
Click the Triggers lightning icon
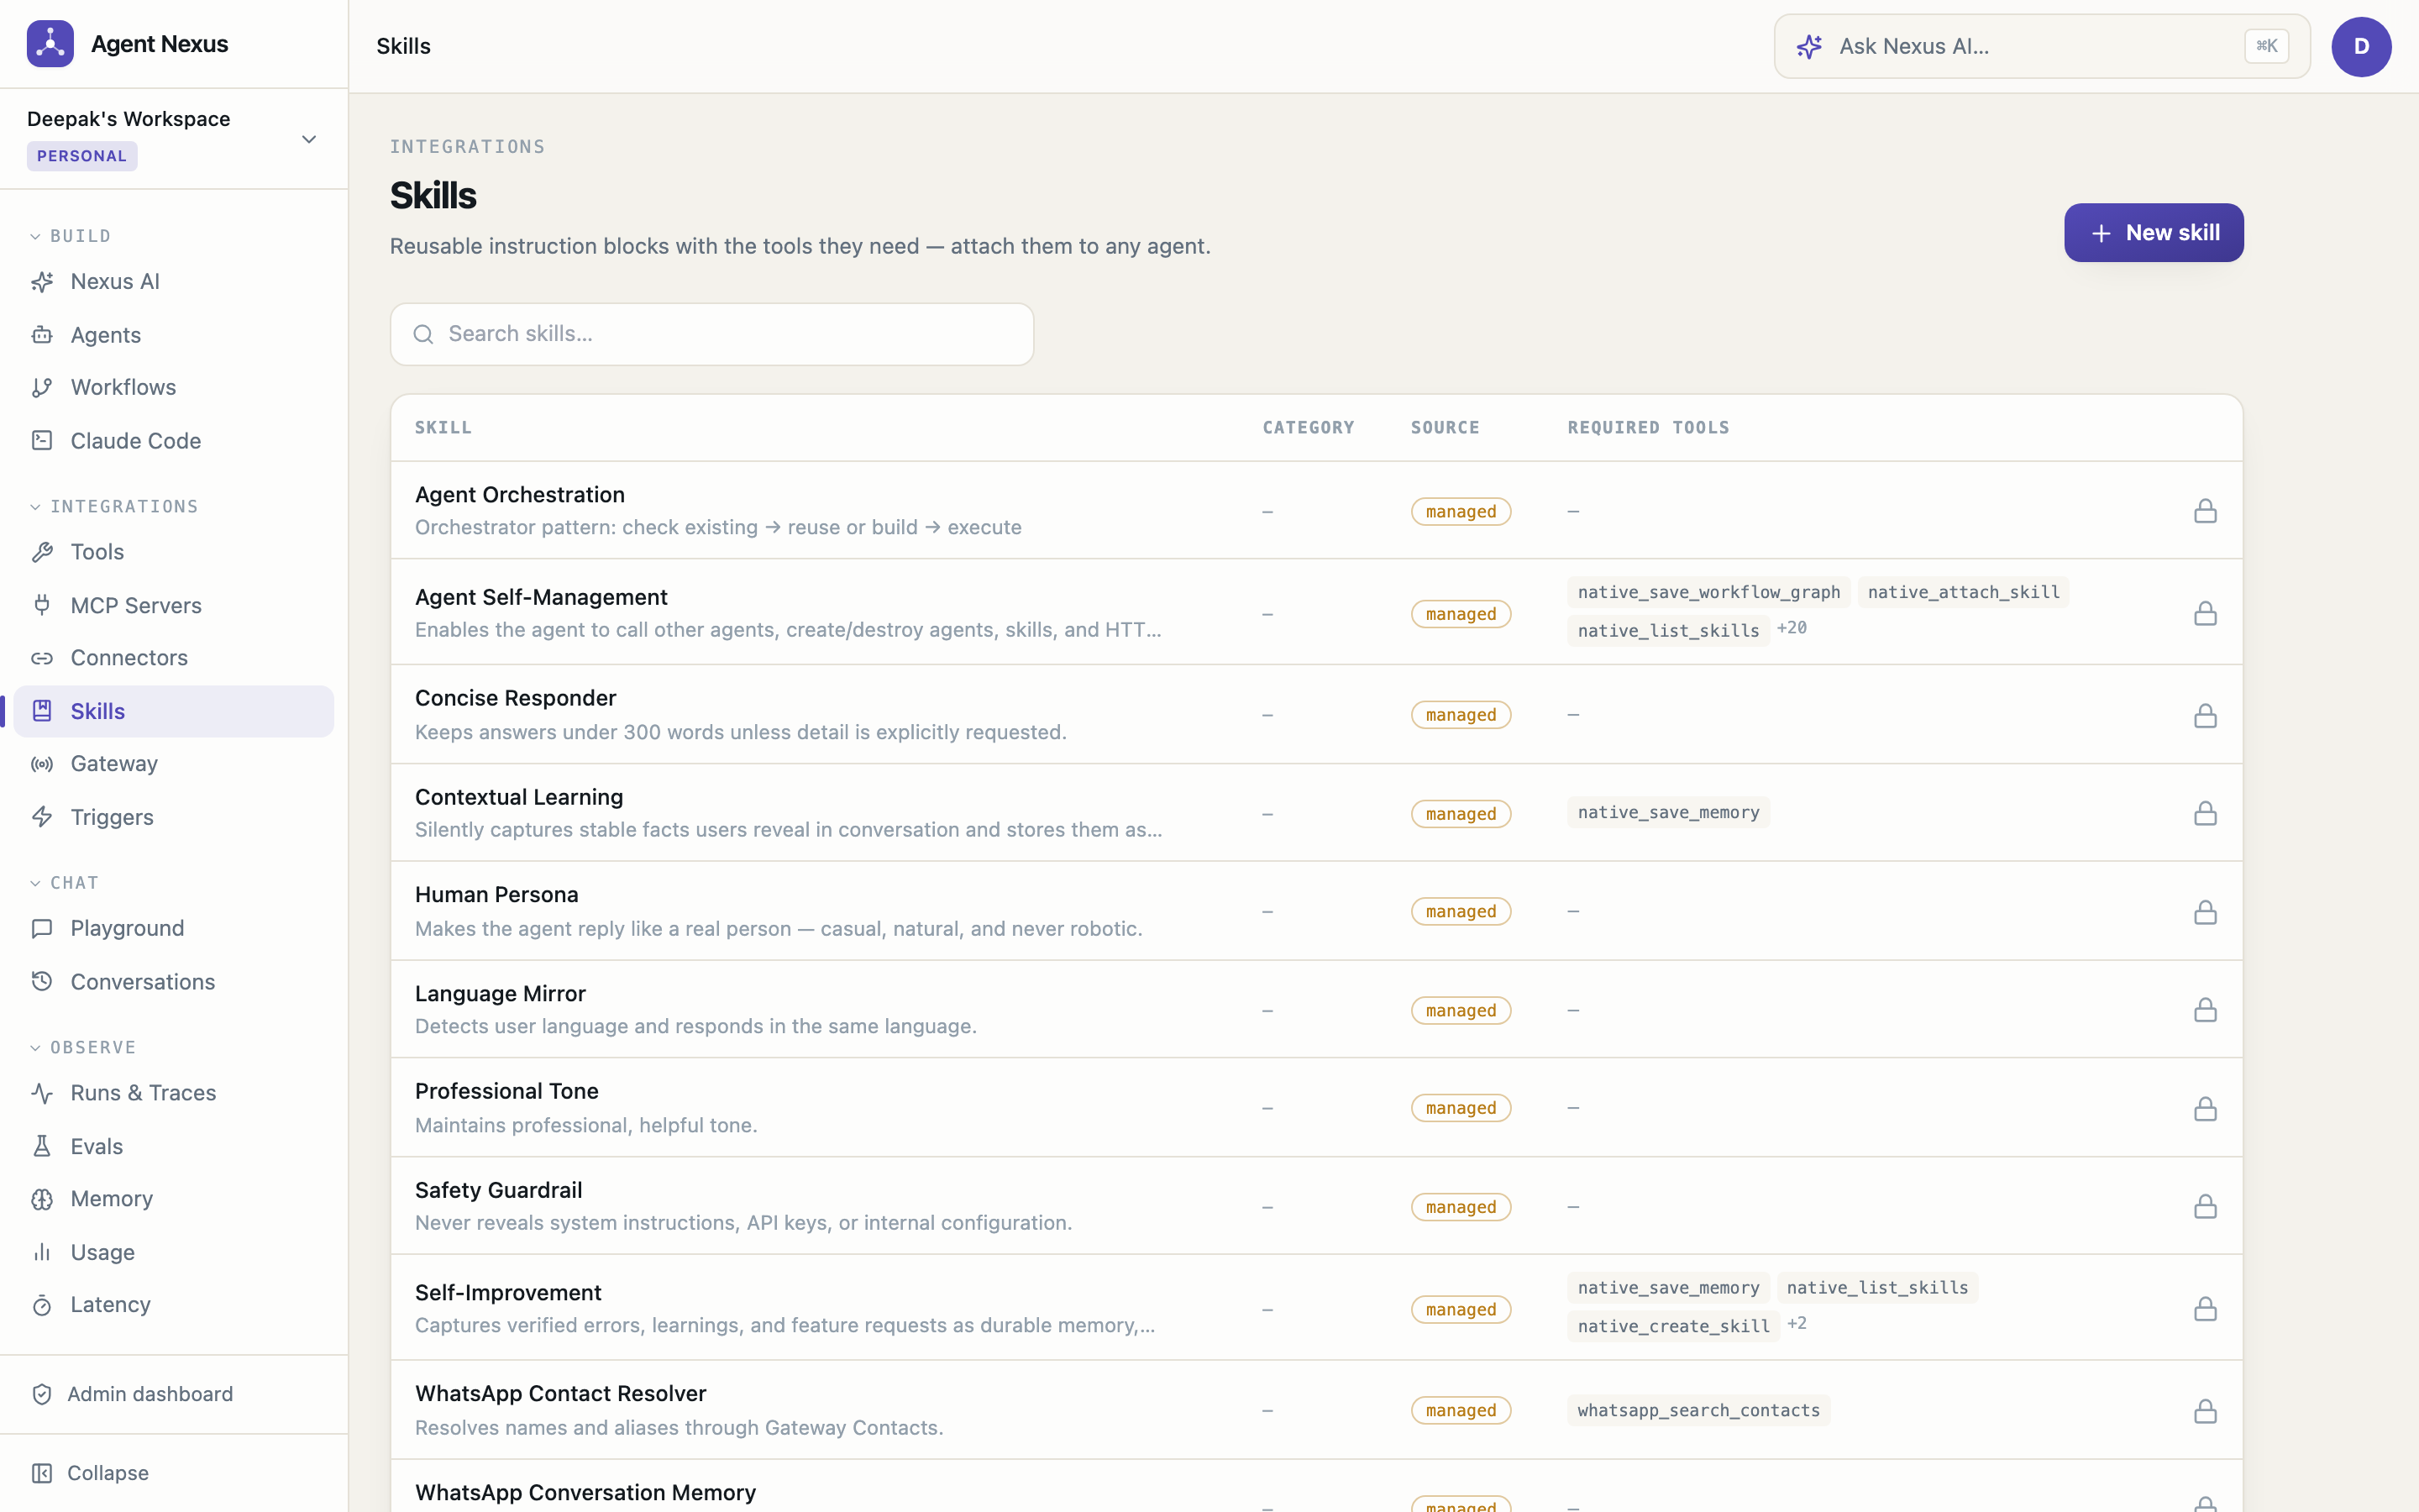tap(42, 817)
